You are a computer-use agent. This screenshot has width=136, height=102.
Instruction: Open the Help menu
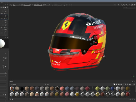click(2, 3)
